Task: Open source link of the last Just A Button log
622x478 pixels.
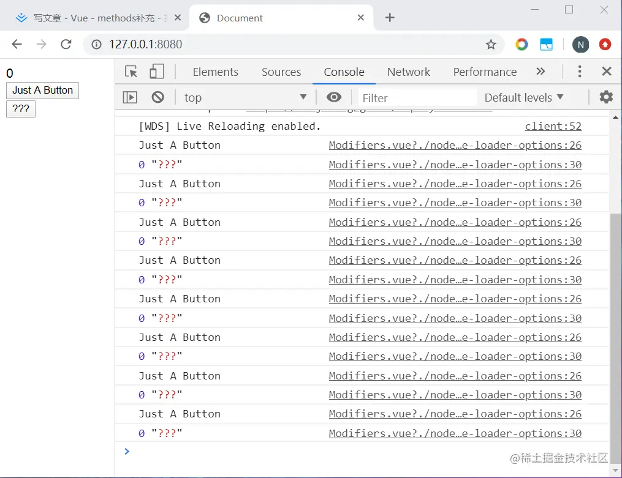Action: (455, 414)
